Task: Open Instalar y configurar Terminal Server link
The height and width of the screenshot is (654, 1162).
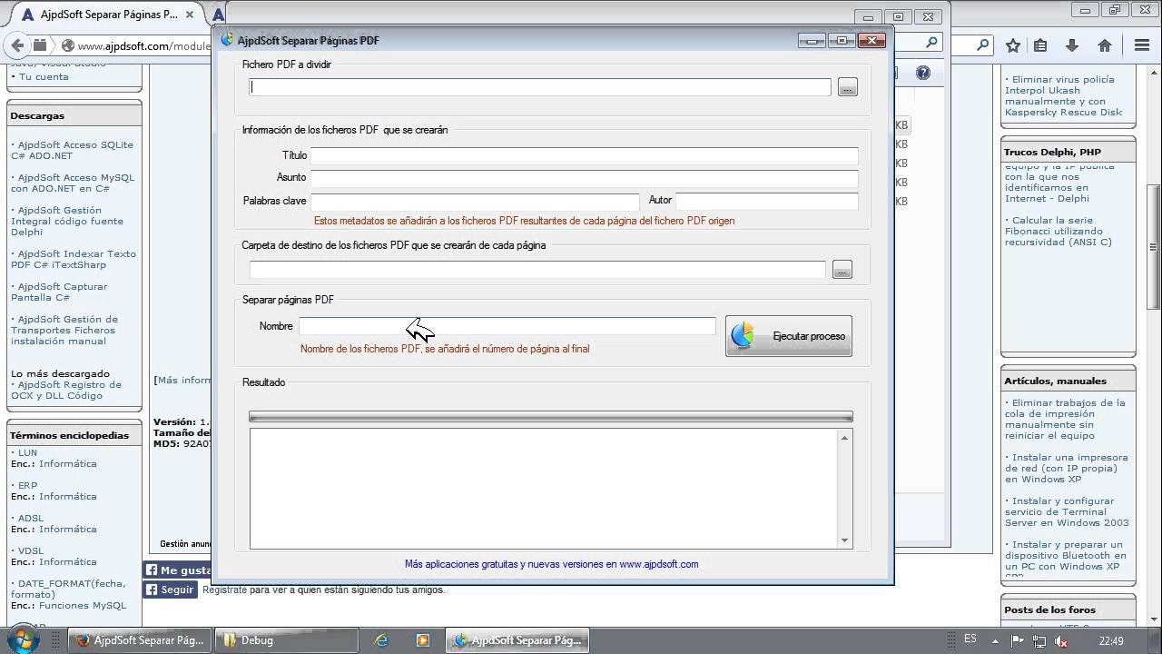Action: (1067, 511)
